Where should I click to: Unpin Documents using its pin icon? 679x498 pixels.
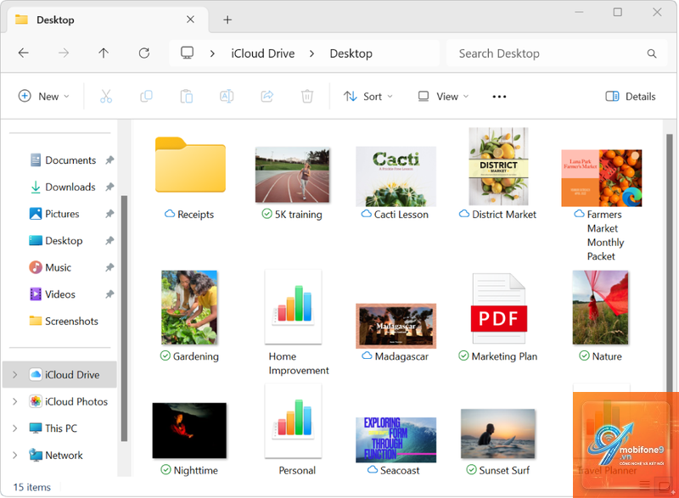click(109, 160)
